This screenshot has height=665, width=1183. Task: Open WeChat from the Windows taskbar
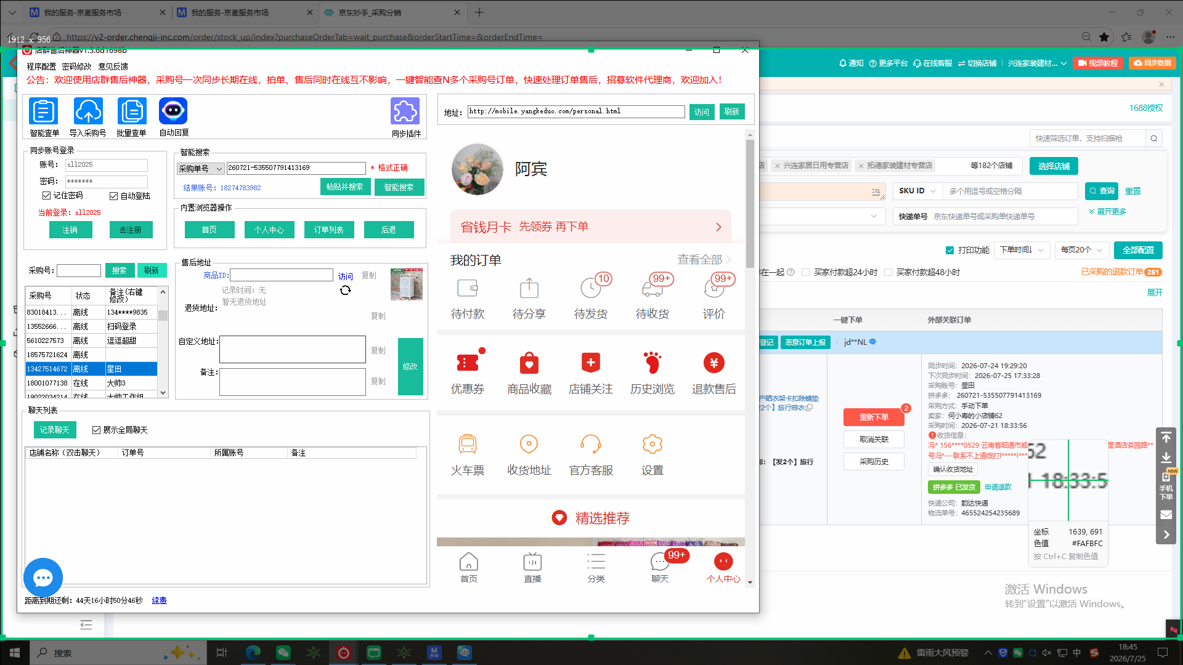coord(283,653)
